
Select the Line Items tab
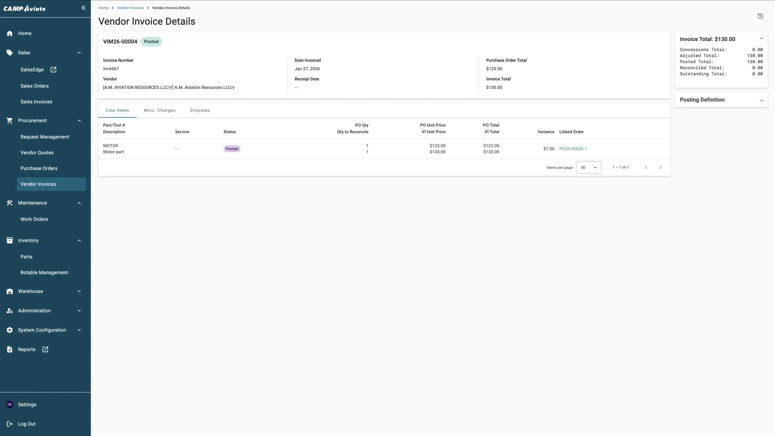[x=117, y=110]
